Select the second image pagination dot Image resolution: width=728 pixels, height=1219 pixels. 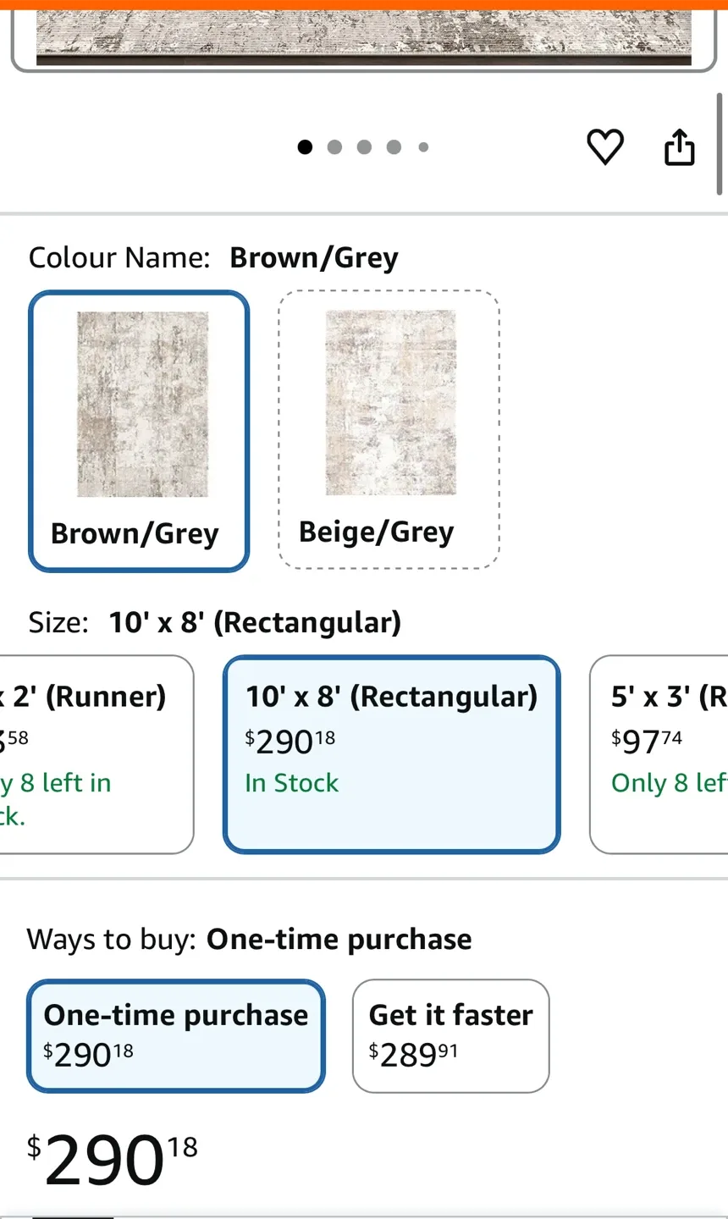click(x=334, y=146)
